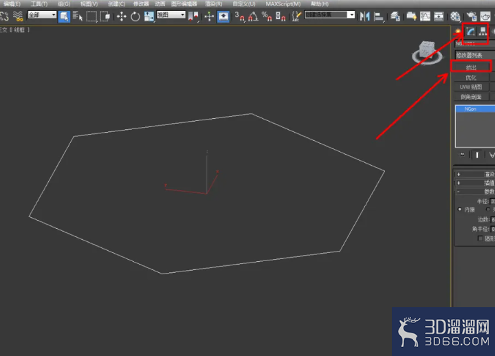Activate the Select and Rotate tool
Image resolution: width=495 pixels, height=356 pixels.
click(135, 16)
